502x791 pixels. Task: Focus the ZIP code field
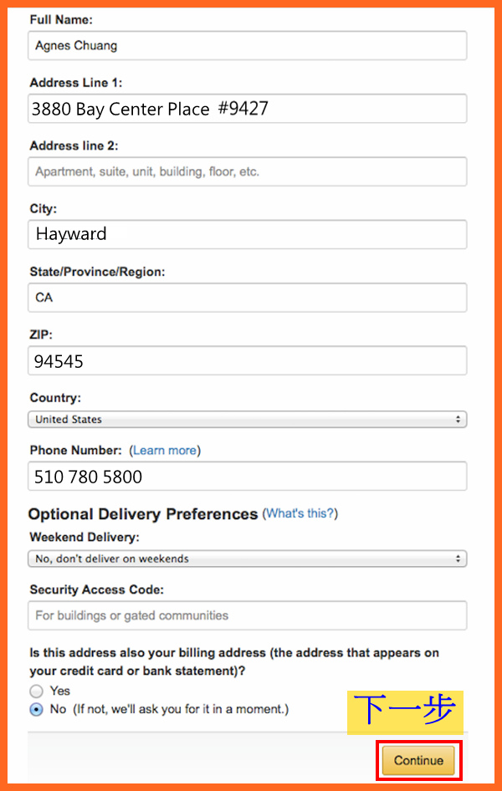[248, 361]
